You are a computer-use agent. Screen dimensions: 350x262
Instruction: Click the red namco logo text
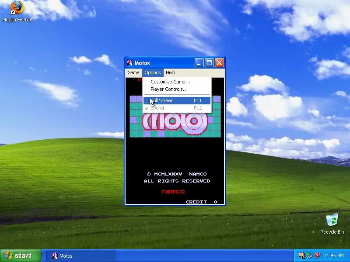173,192
